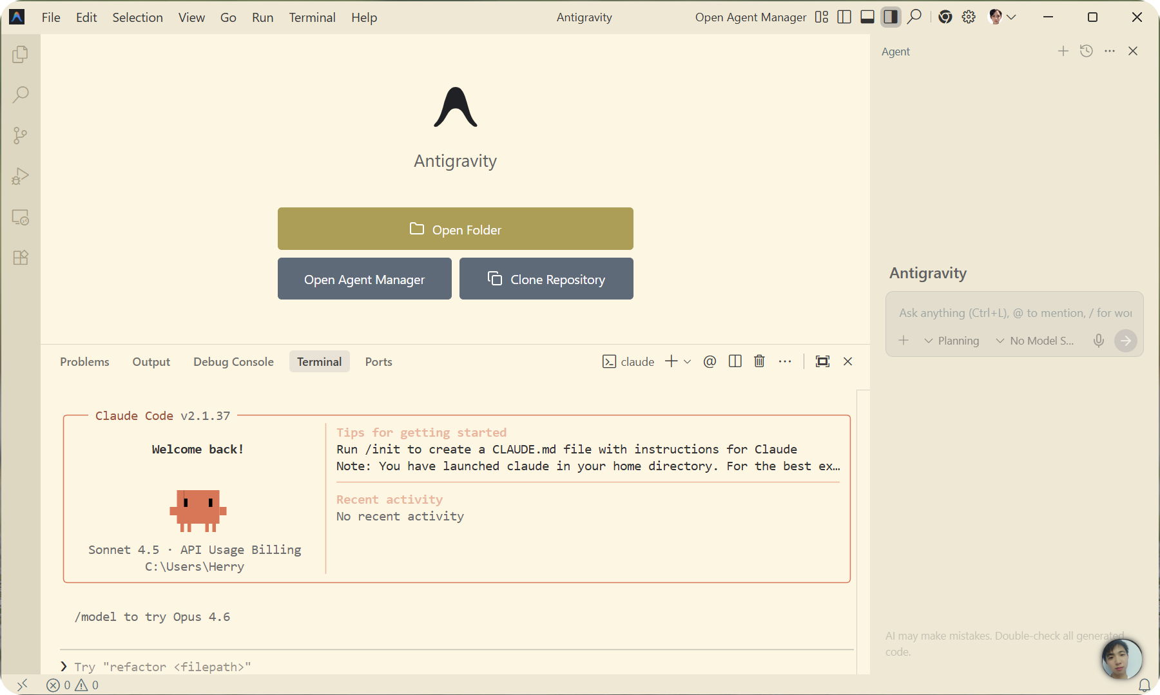Kill terminal with trash icon
This screenshot has height=695, width=1160.
pos(759,361)
